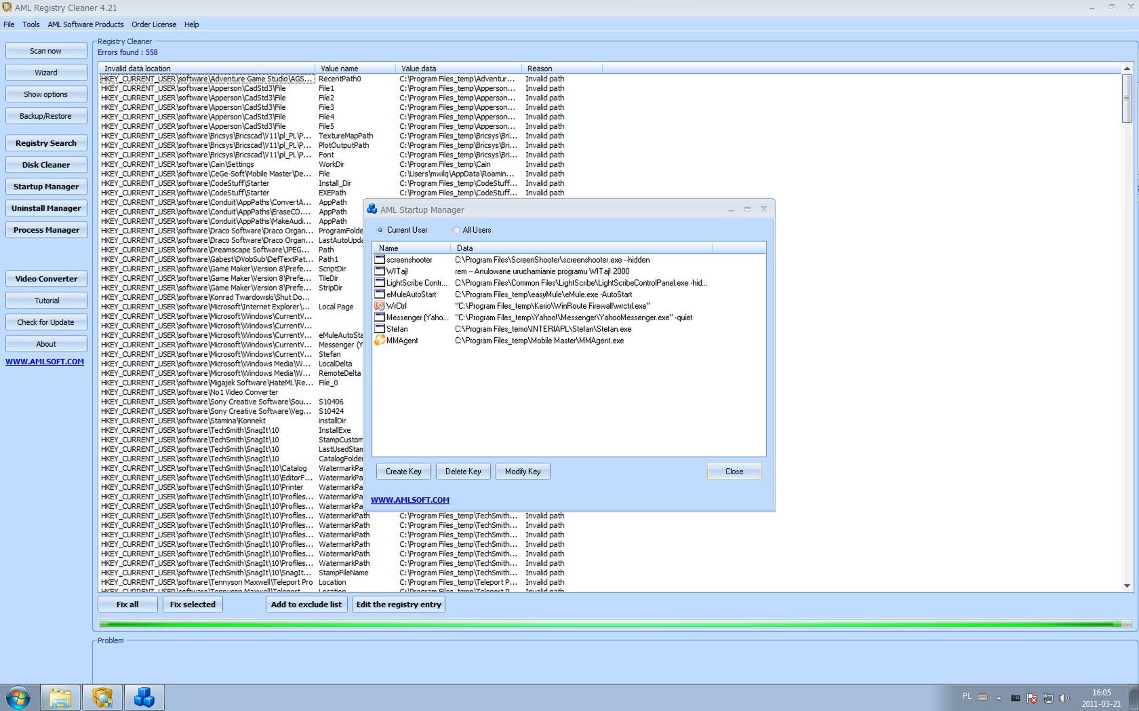Open the Order License menu
Screen dimensions: 1139x711
click(154, 24)
